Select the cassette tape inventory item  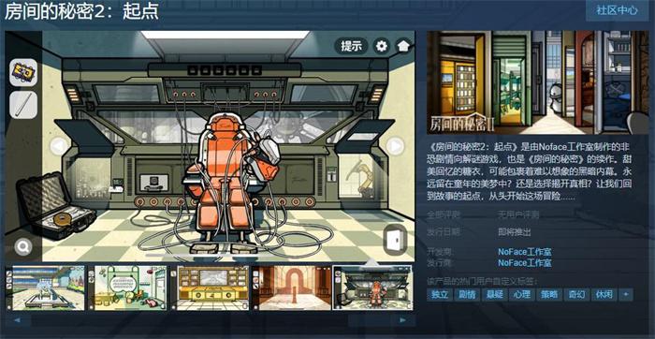pos(23,73)
